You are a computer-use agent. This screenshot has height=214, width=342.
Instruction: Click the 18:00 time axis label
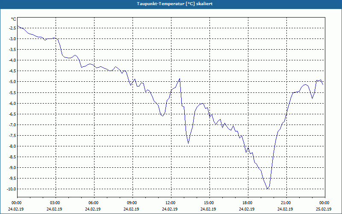pyautogui.click(x=247, y=203)
